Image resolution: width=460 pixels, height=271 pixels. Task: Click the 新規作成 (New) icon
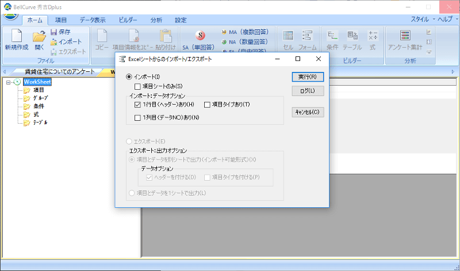pos(16,37)
